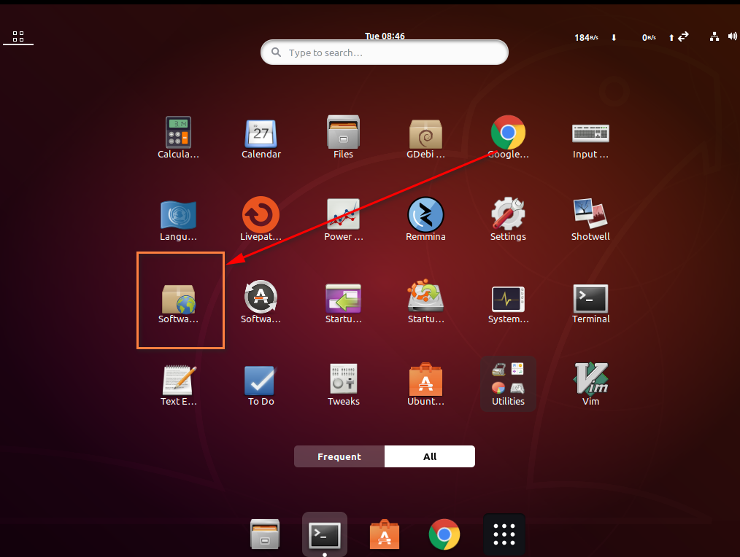Image resolution: width=740 pixels, height=557 pixels.
Task: Open Files from the bottom dock
Action: (265, 534)
